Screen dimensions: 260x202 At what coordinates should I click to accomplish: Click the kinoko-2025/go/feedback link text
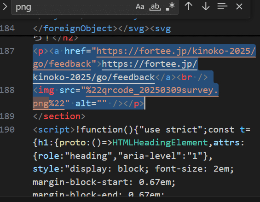(x=94, y=77)
